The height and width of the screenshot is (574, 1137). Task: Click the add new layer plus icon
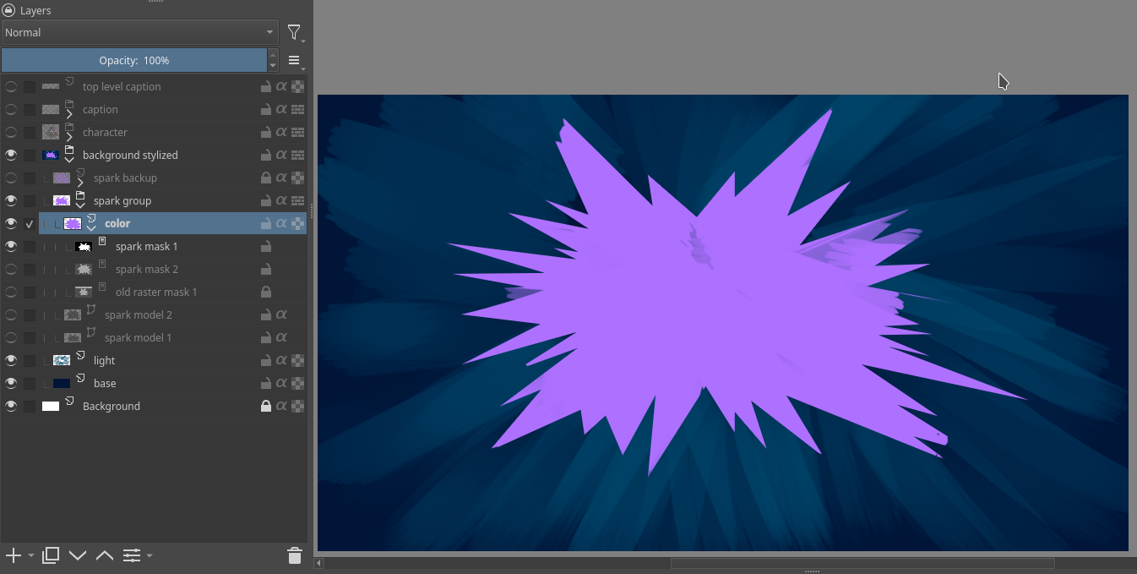tap(14, 555)
